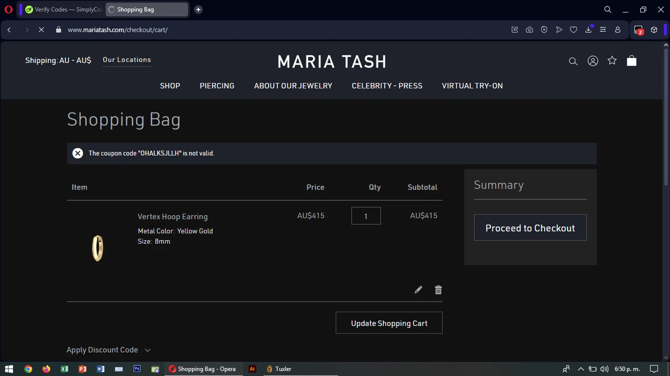Take a snapshot with camera icon
This screenshot has height=376, width=670.
tap(529, 30)
